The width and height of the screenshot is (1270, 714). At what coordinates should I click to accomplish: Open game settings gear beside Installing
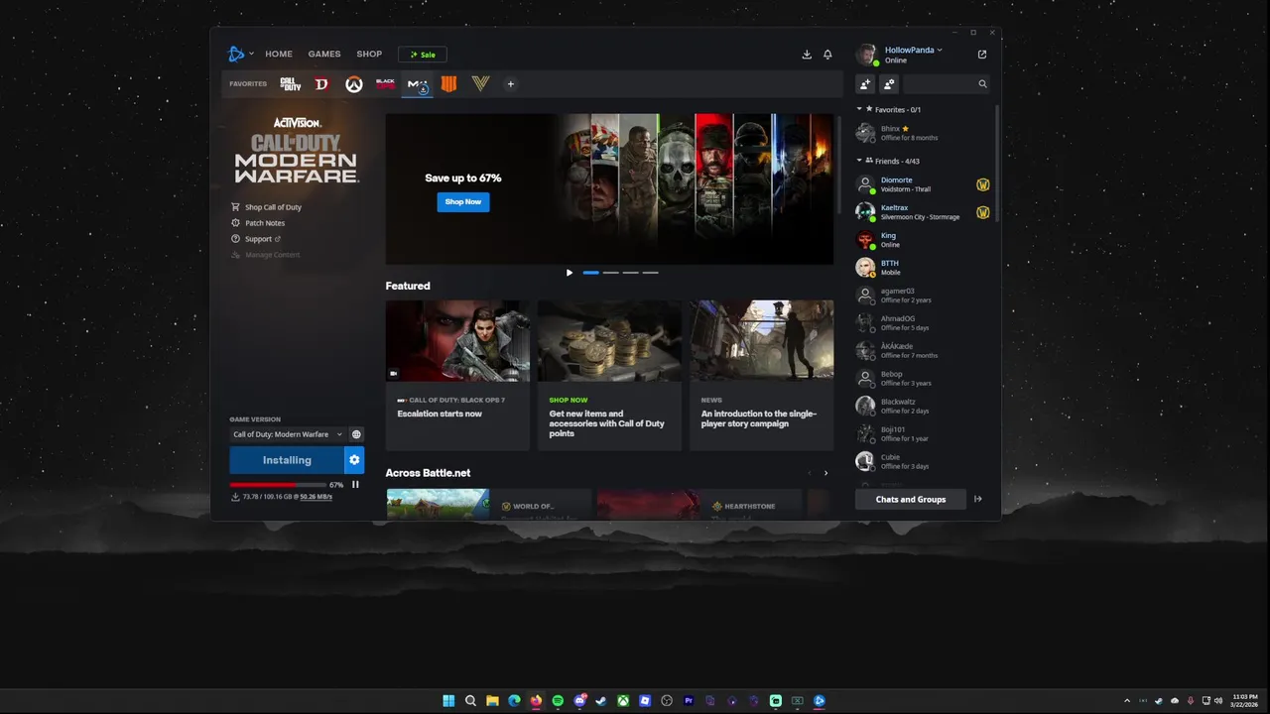pyautogui.click(x=354, y=460)
